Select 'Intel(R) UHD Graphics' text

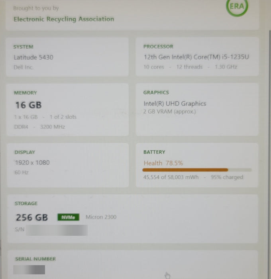175,104
